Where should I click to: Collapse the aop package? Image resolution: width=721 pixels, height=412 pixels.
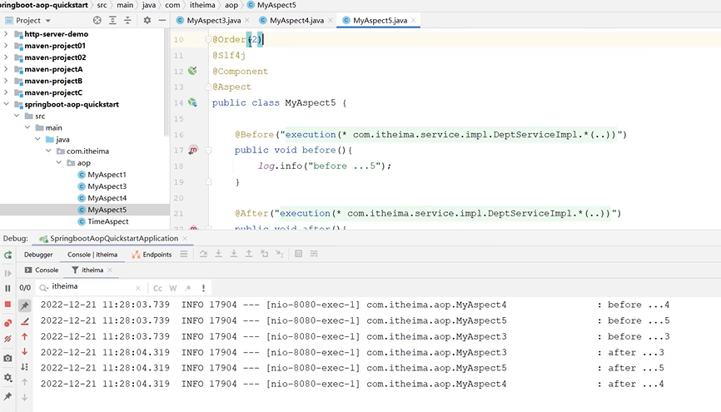59,163
